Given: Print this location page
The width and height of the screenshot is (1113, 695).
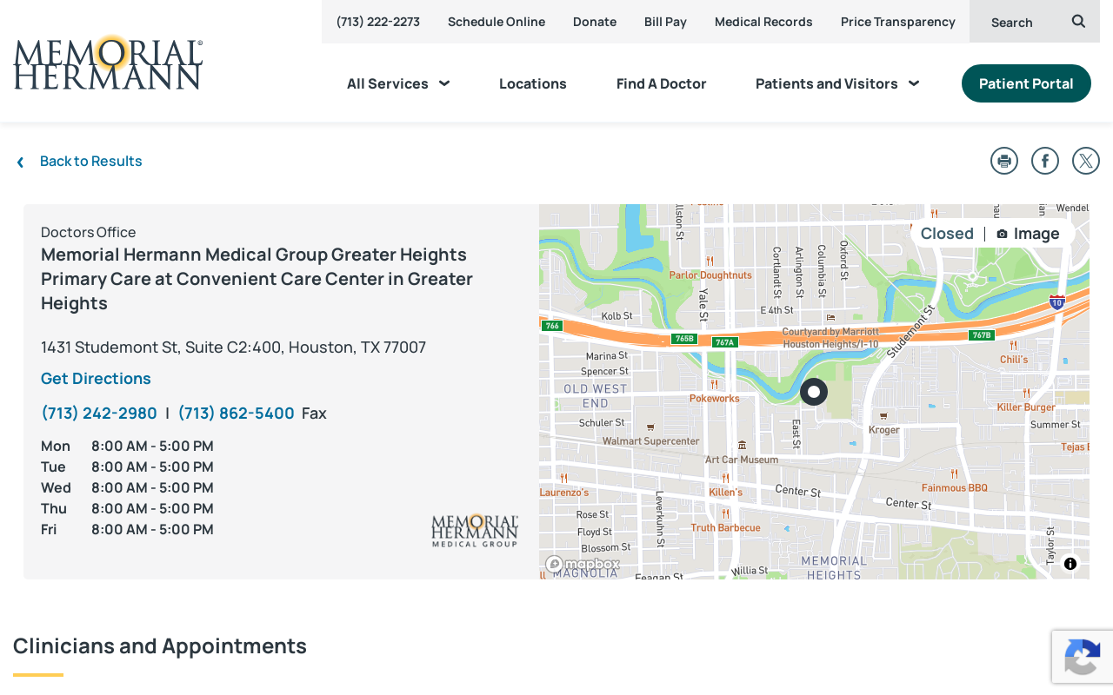Looking at the screenshot, I should [x=1004, y=161].
